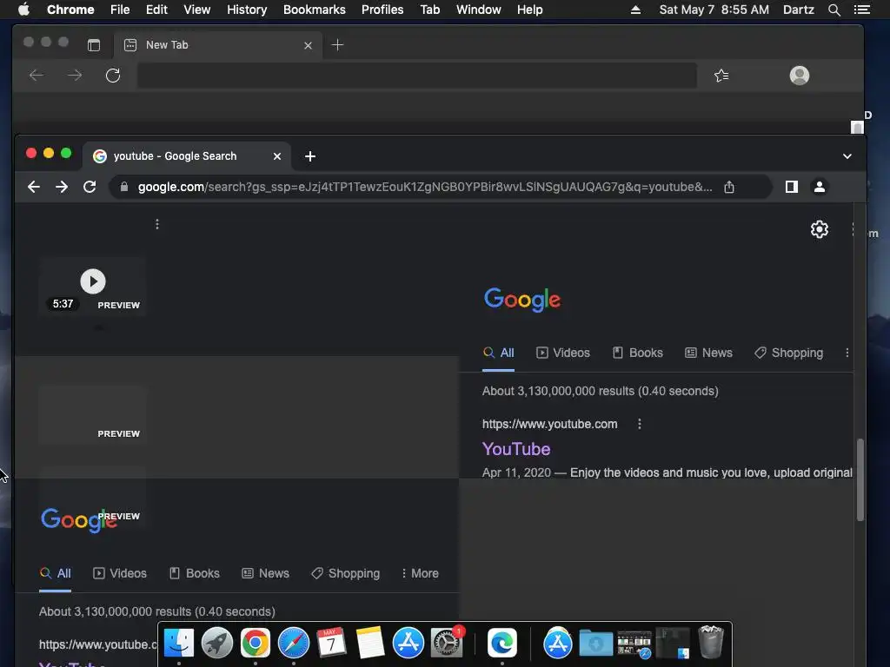Select Shopping filter in lower left results

(x=345, y=573)
